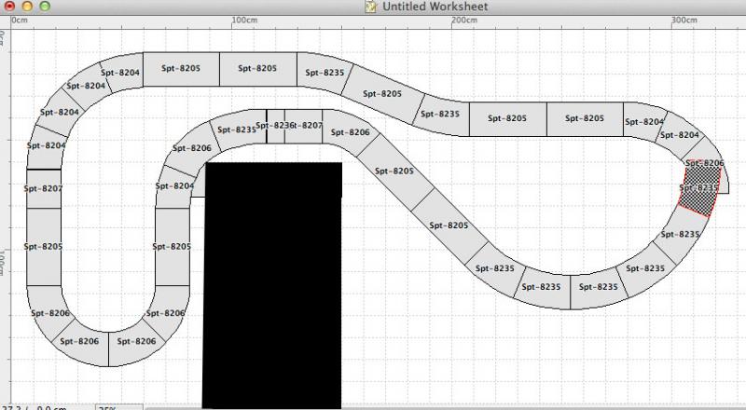The height and width of the screenshot is (410, 746).
Task: Click the 100cm label on the left ruler
Action: [4, 262]
